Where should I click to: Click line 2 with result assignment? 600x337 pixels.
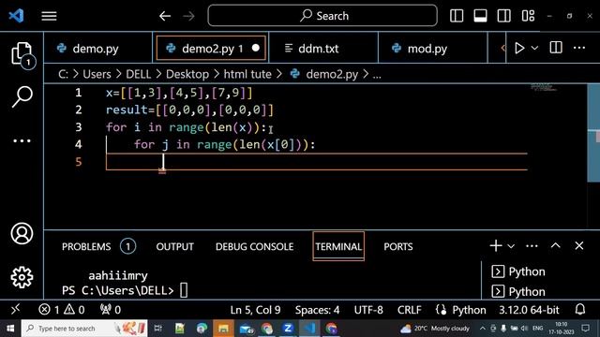pos(189,110)
